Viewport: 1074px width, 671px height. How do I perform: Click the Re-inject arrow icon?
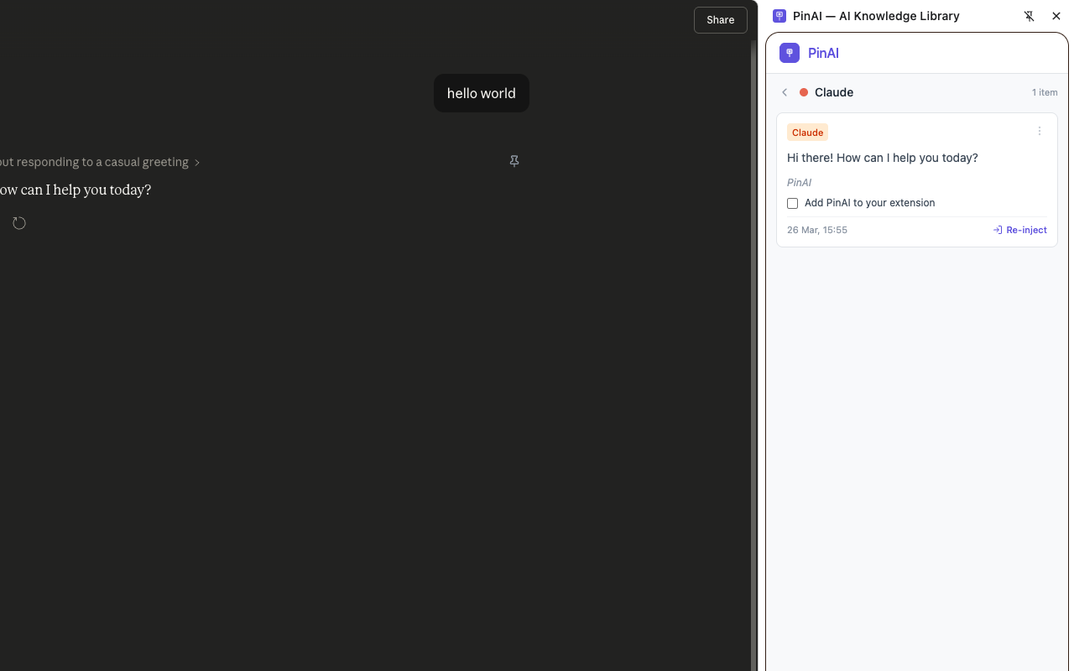point(998,229)
